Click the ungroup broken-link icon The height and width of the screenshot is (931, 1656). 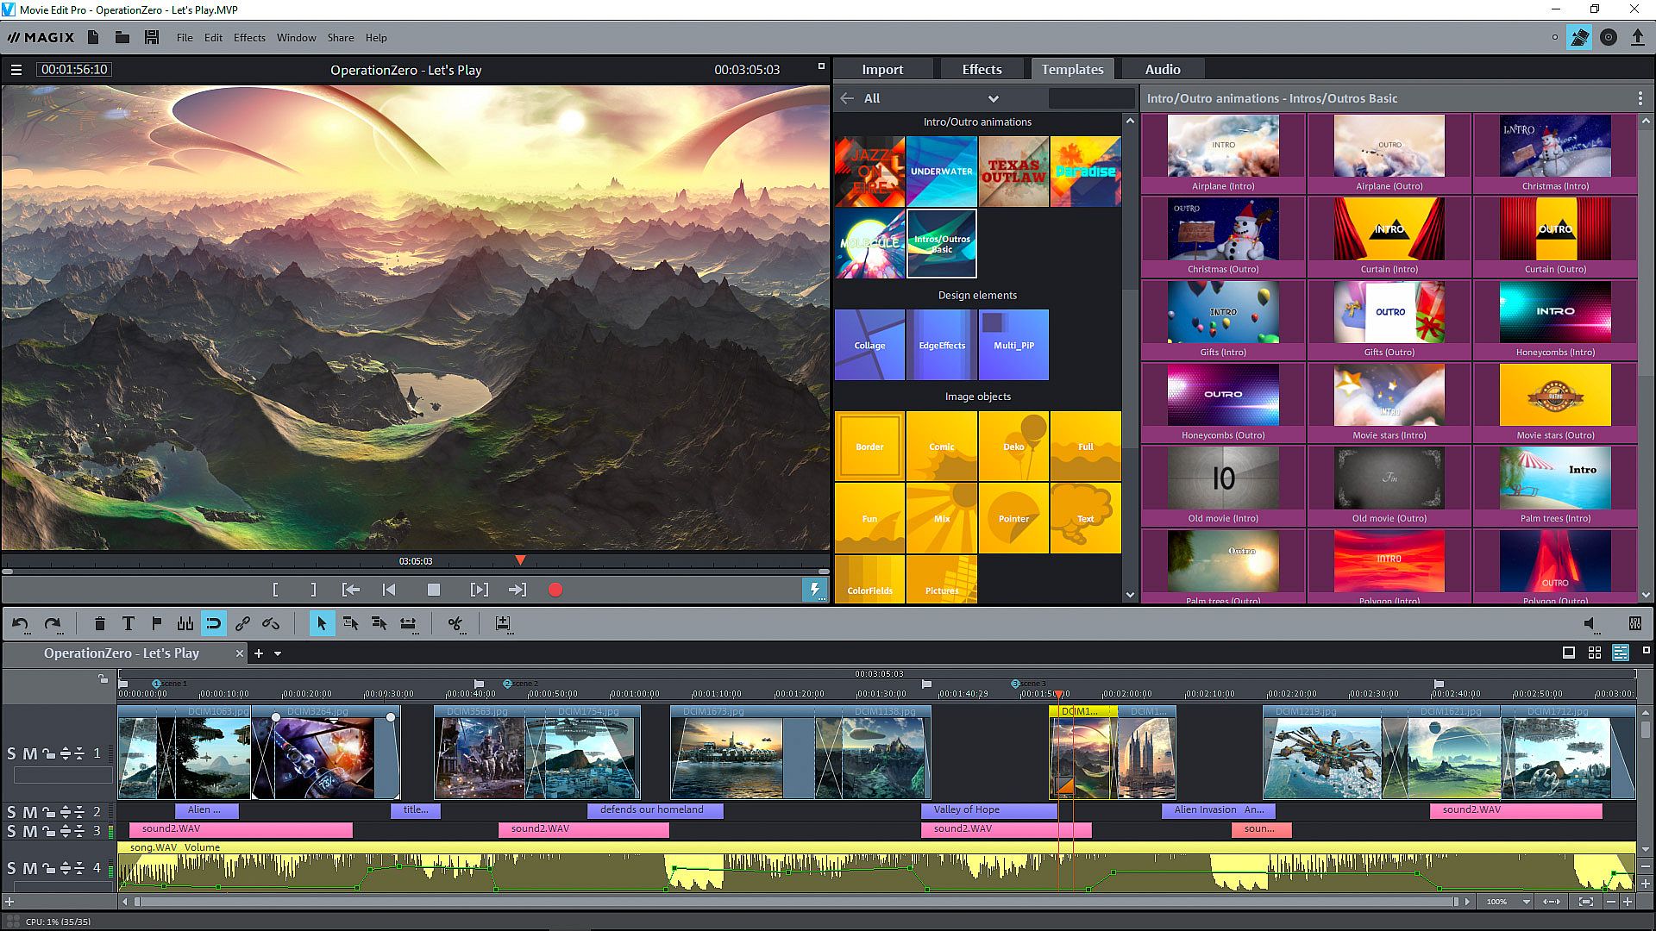(271, 623)
